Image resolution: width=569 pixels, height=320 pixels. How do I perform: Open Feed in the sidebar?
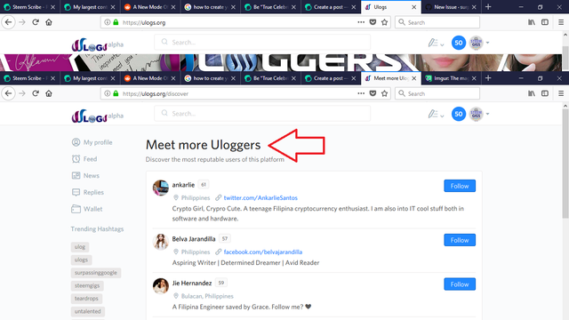(84, 159)
